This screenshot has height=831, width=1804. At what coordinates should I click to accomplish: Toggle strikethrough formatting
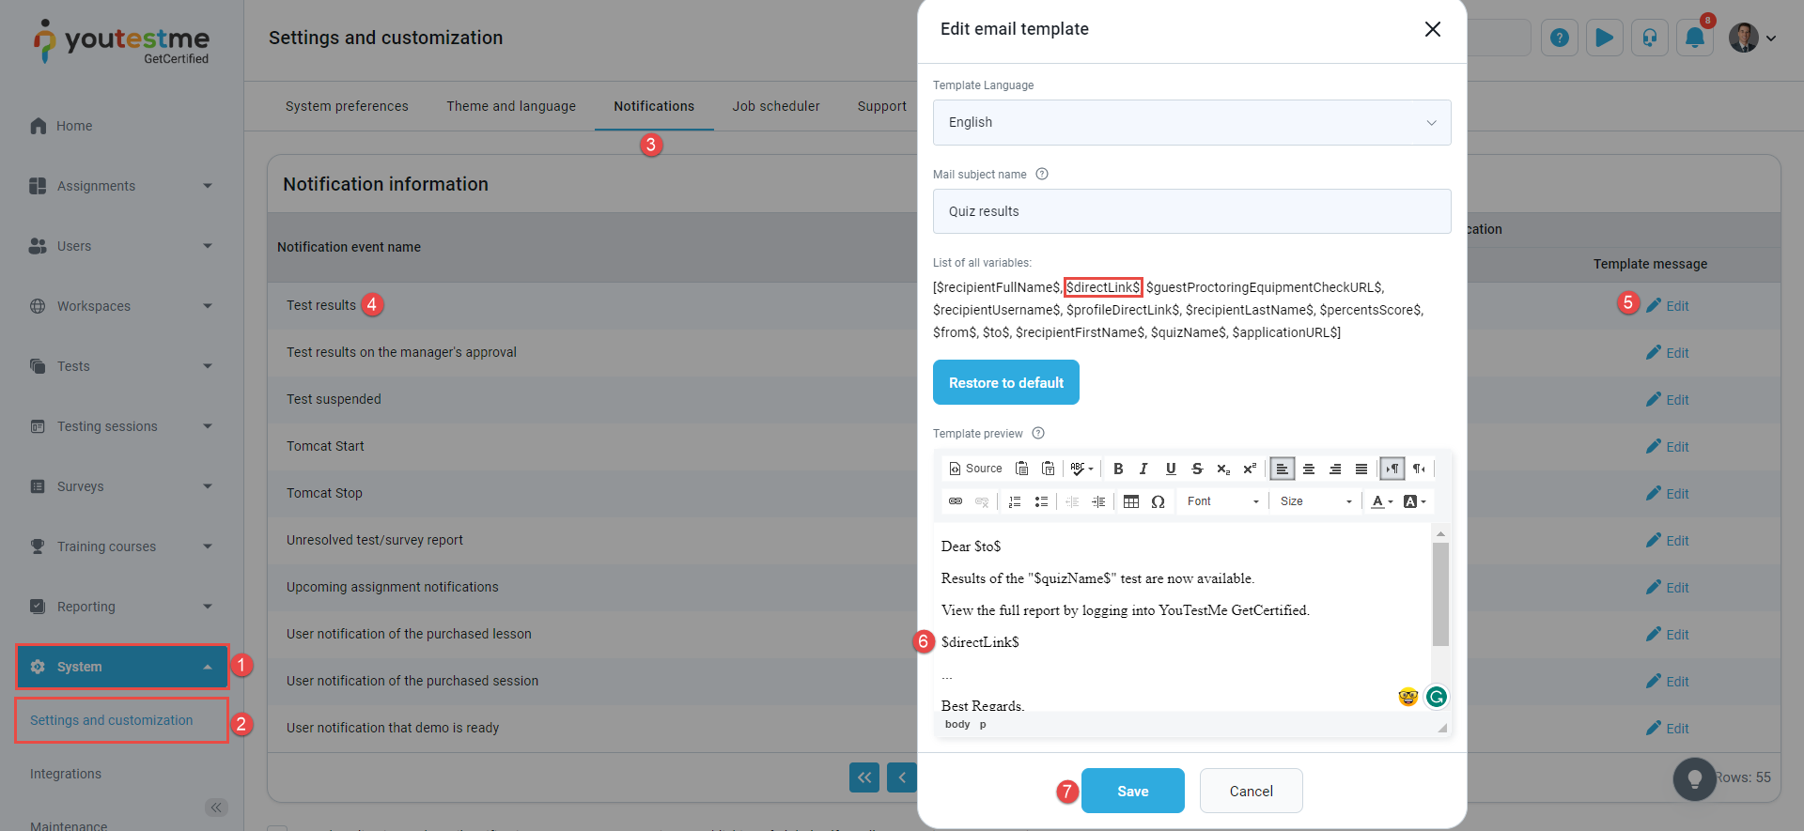[1197, 469]
